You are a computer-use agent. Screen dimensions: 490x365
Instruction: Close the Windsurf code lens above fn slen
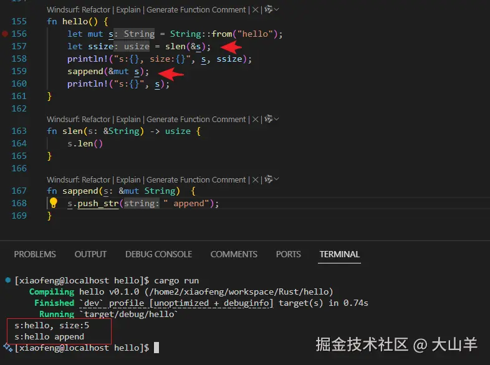click(x=256, y=120)
